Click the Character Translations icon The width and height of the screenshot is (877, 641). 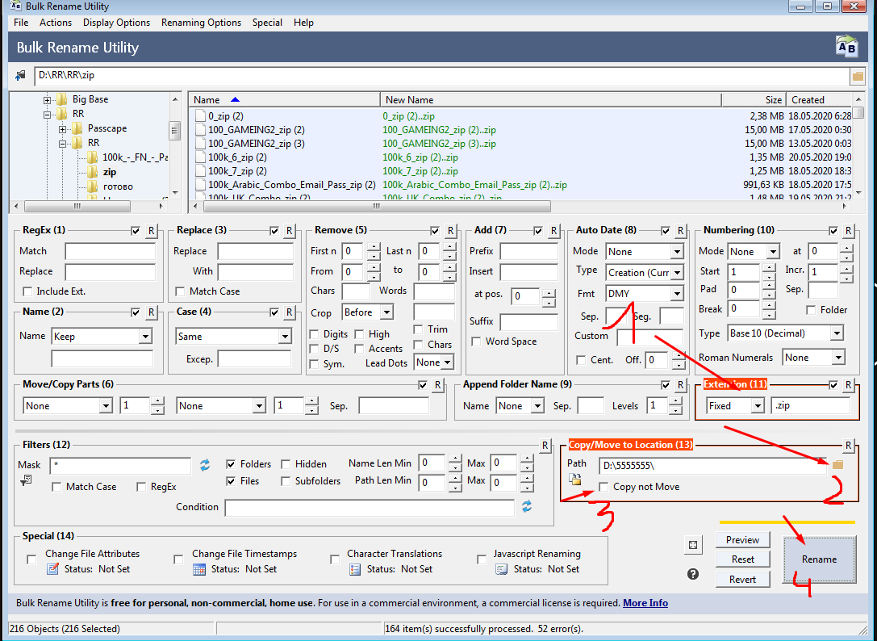coord(354,569)
